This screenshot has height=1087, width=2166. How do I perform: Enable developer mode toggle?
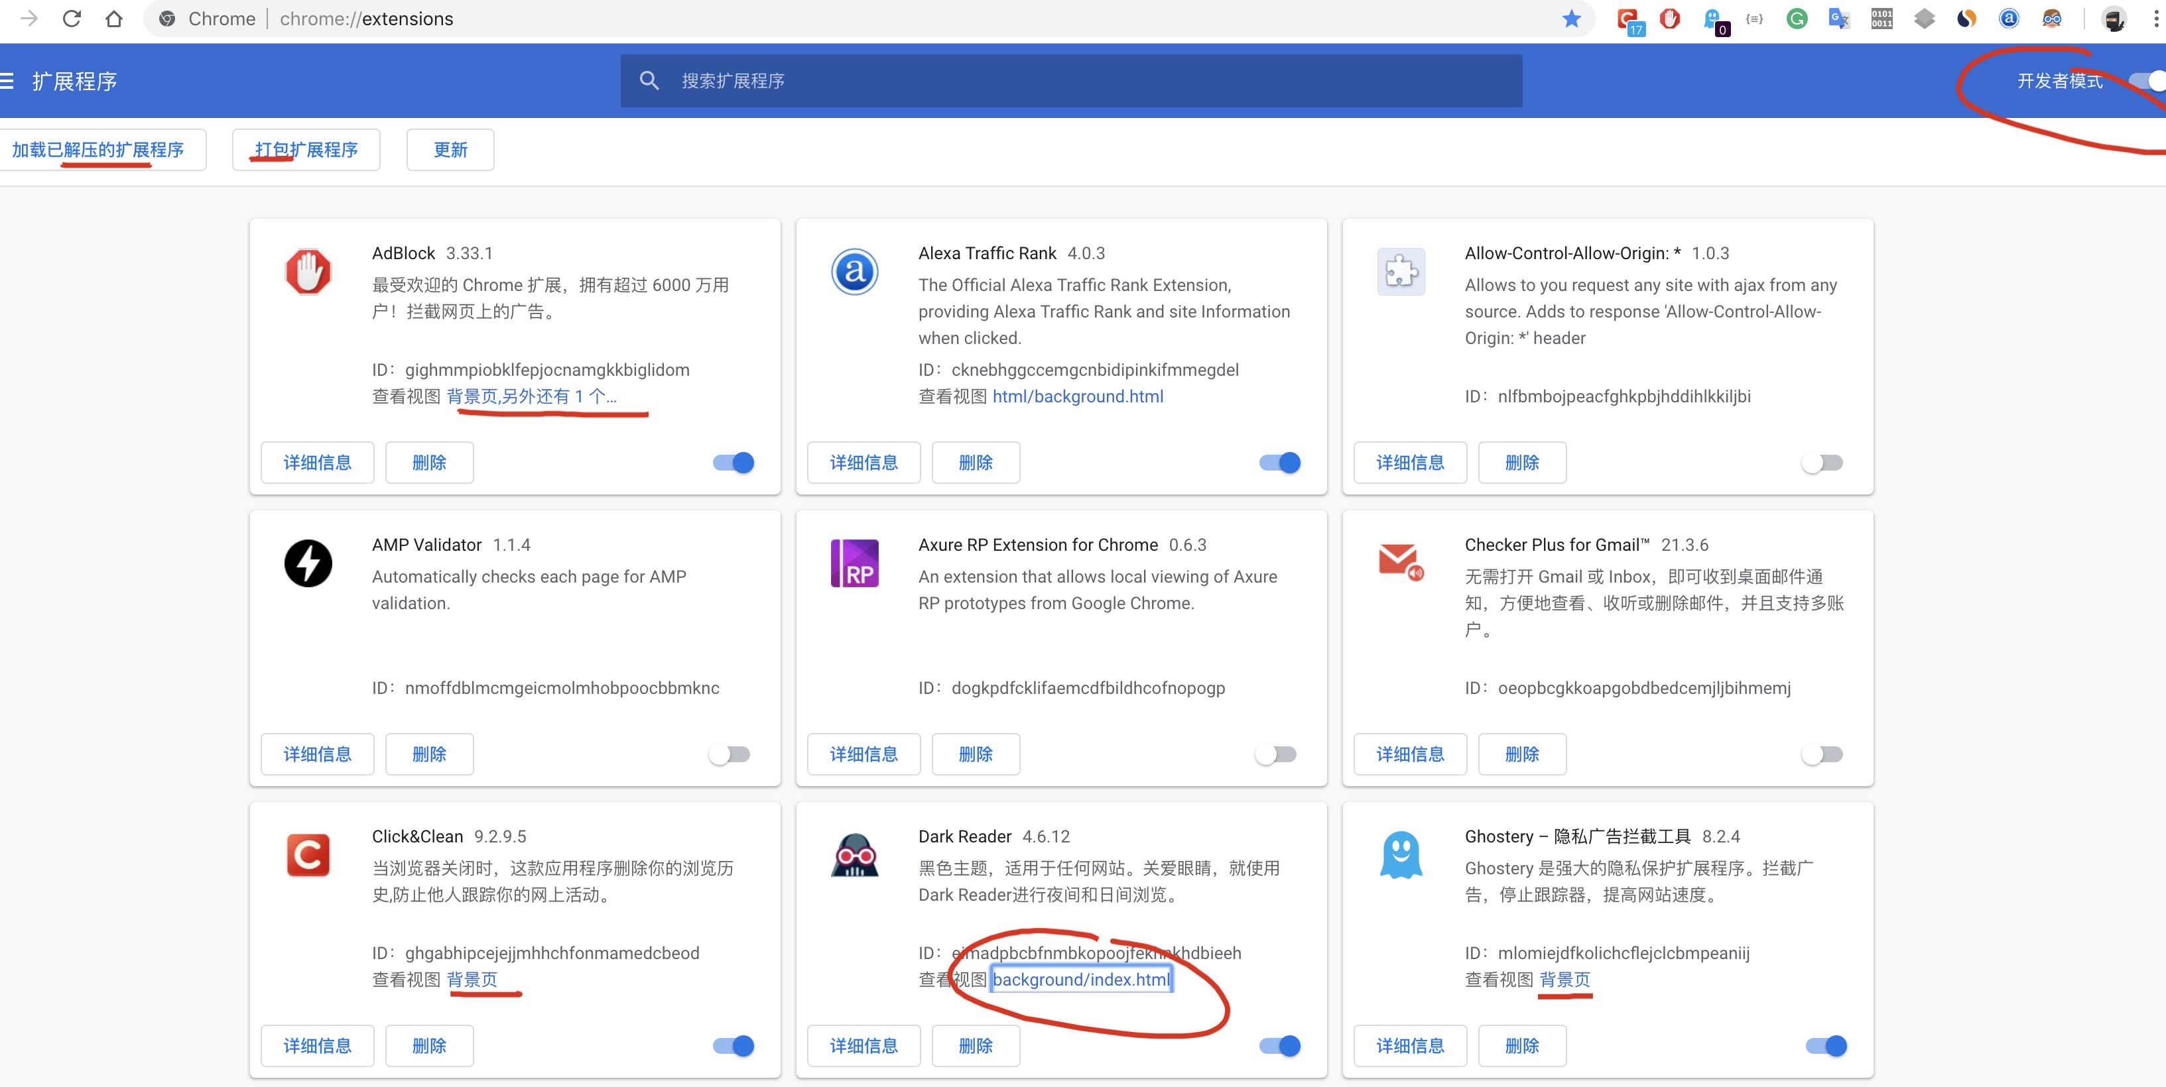pos(2147,80)
